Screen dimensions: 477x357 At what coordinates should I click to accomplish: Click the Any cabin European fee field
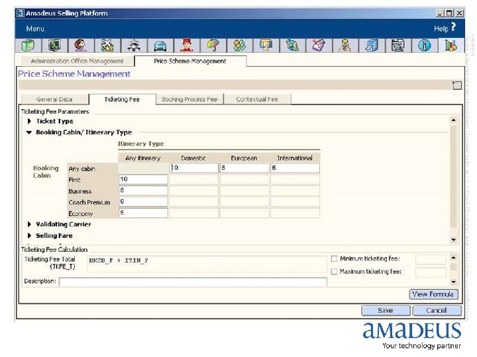(244, 168)
